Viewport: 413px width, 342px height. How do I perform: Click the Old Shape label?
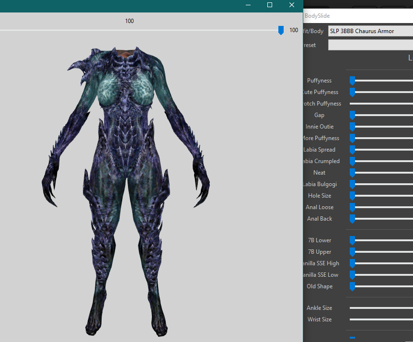(320, 287)
